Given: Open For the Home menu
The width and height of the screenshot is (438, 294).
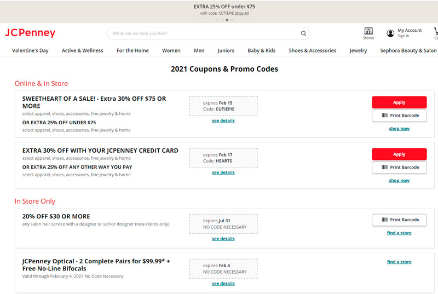Looking at the screenshot, I should (x=132, y=50).
